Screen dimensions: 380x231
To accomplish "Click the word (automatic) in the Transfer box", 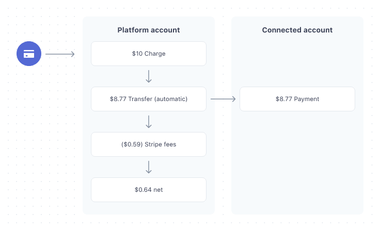I will 171,99.
